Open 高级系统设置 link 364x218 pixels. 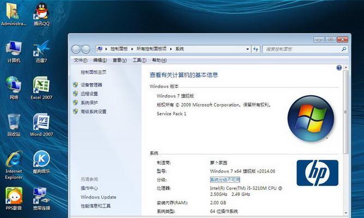tap(93, 112)
